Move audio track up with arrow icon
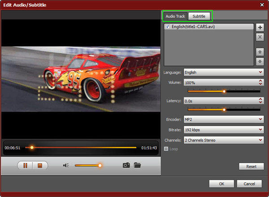The height and width of the screenshot is (197, 269). (260, 52)
